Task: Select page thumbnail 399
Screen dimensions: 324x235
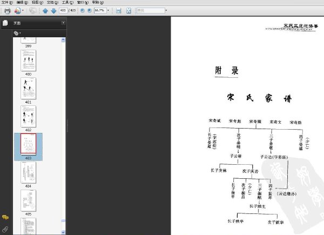Action: [x=28, y=41]
